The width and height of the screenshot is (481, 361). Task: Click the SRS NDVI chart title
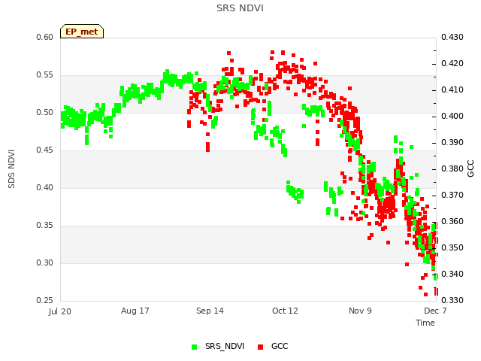(240, 8)
